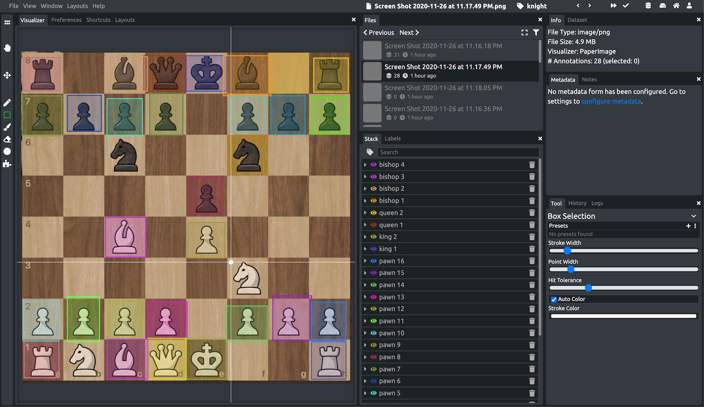The height and width of the screenshot is (407, 704).
Task: Select the Brush tool
Action: pyautogui.click(x=7, y=127)
